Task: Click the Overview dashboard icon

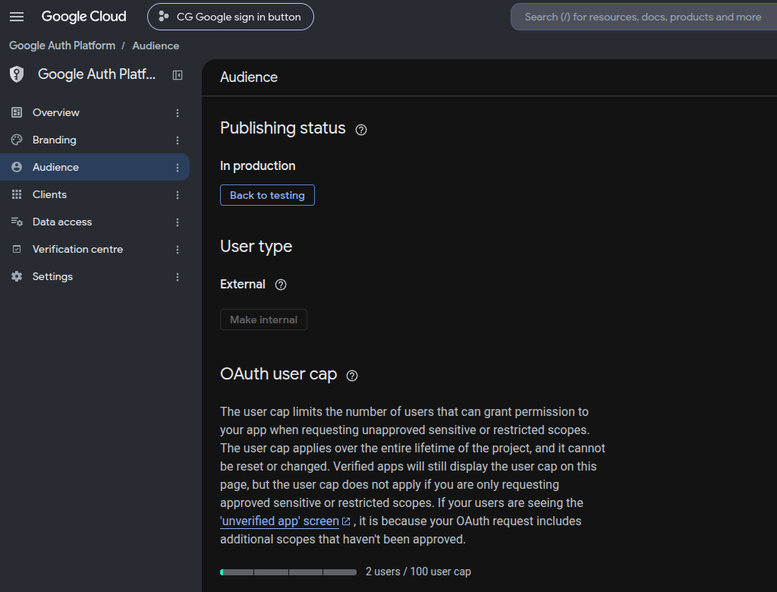Action: [17, 112]
